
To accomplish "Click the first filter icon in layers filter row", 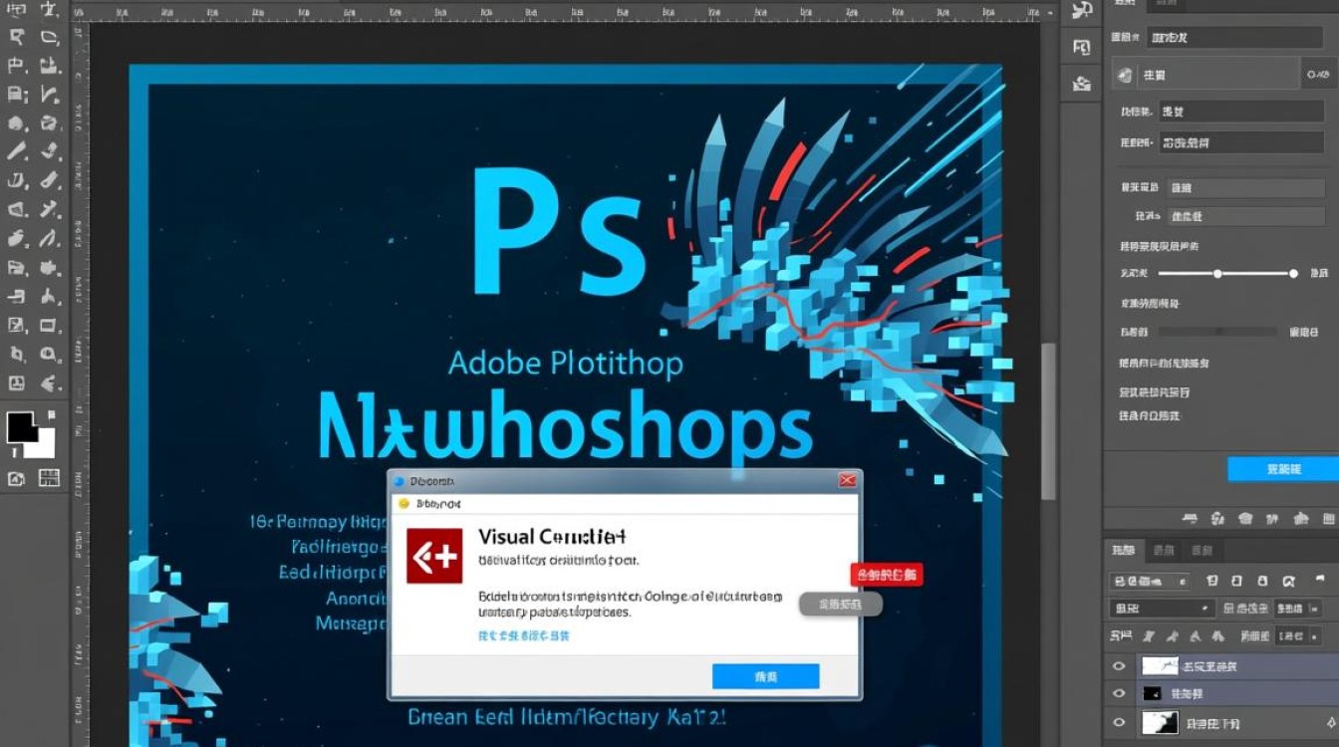I will [x=1211, y=581].
